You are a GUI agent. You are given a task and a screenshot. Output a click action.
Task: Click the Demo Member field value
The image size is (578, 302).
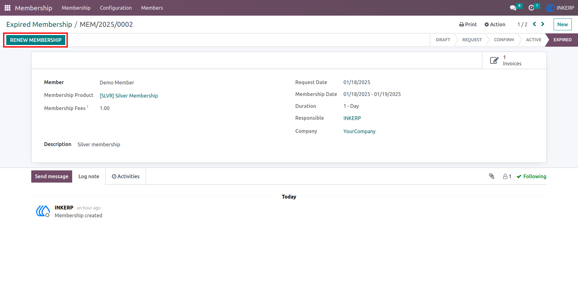(117, 83)
